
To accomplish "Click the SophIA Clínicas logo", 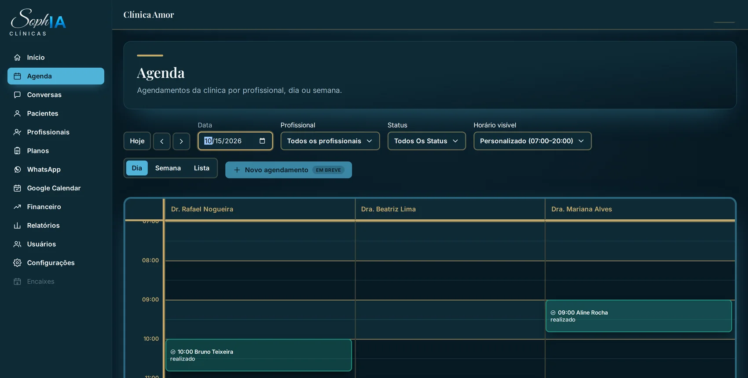I will 38,22.
